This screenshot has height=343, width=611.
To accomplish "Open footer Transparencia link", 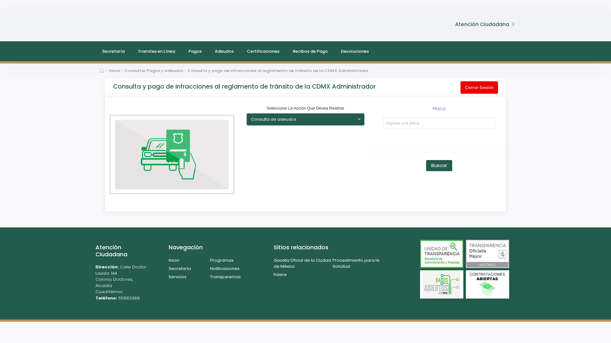I will click(225, 277).
